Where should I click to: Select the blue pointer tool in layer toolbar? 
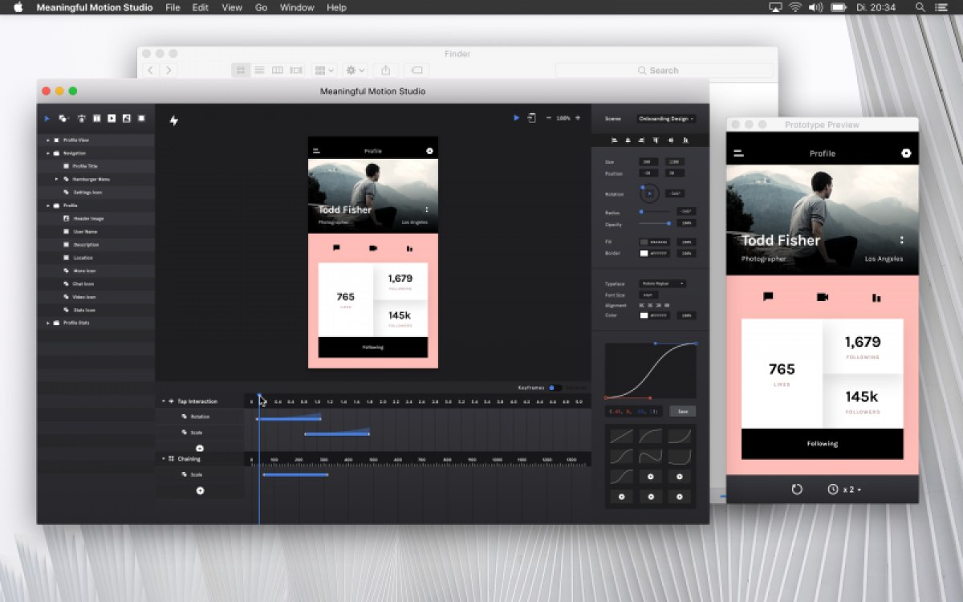47,118
